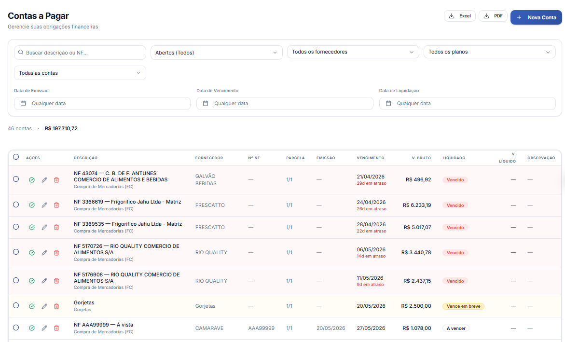This screenshot has width=565, height=342.
Task: Edit pencil icon for NF AAA99999 row
Action: coord(44,328)
